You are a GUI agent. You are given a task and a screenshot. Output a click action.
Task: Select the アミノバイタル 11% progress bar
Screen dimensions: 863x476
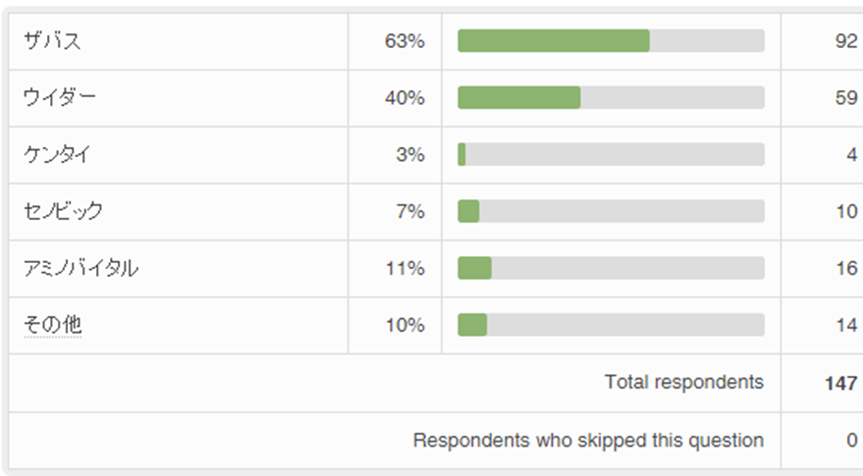(x=611, y=268)
